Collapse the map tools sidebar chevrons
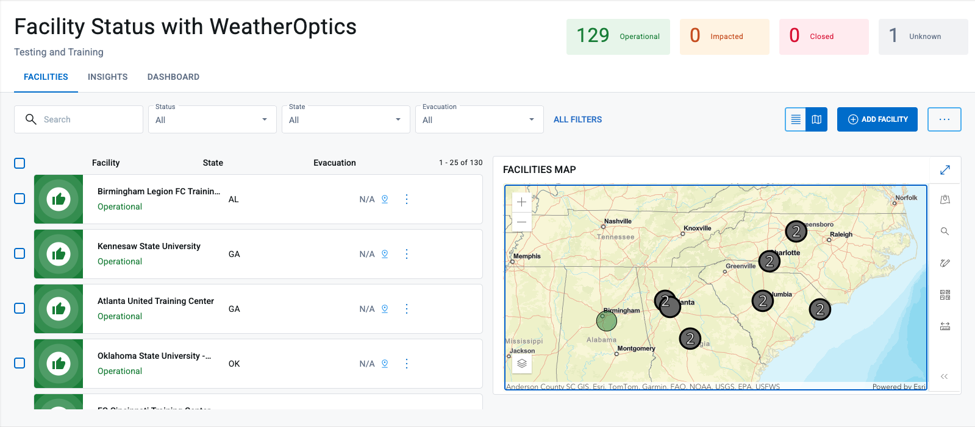This screenshot has width=975, height=427. tap(945, 376)
